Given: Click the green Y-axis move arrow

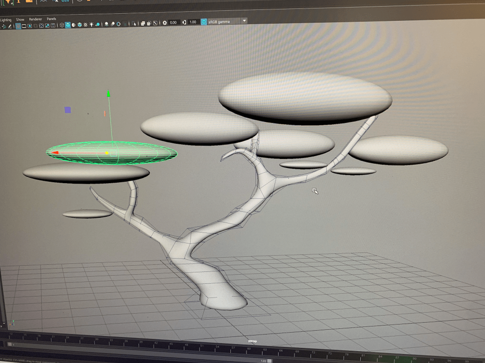Looking at the screenshot, I should tap(109, 94).
